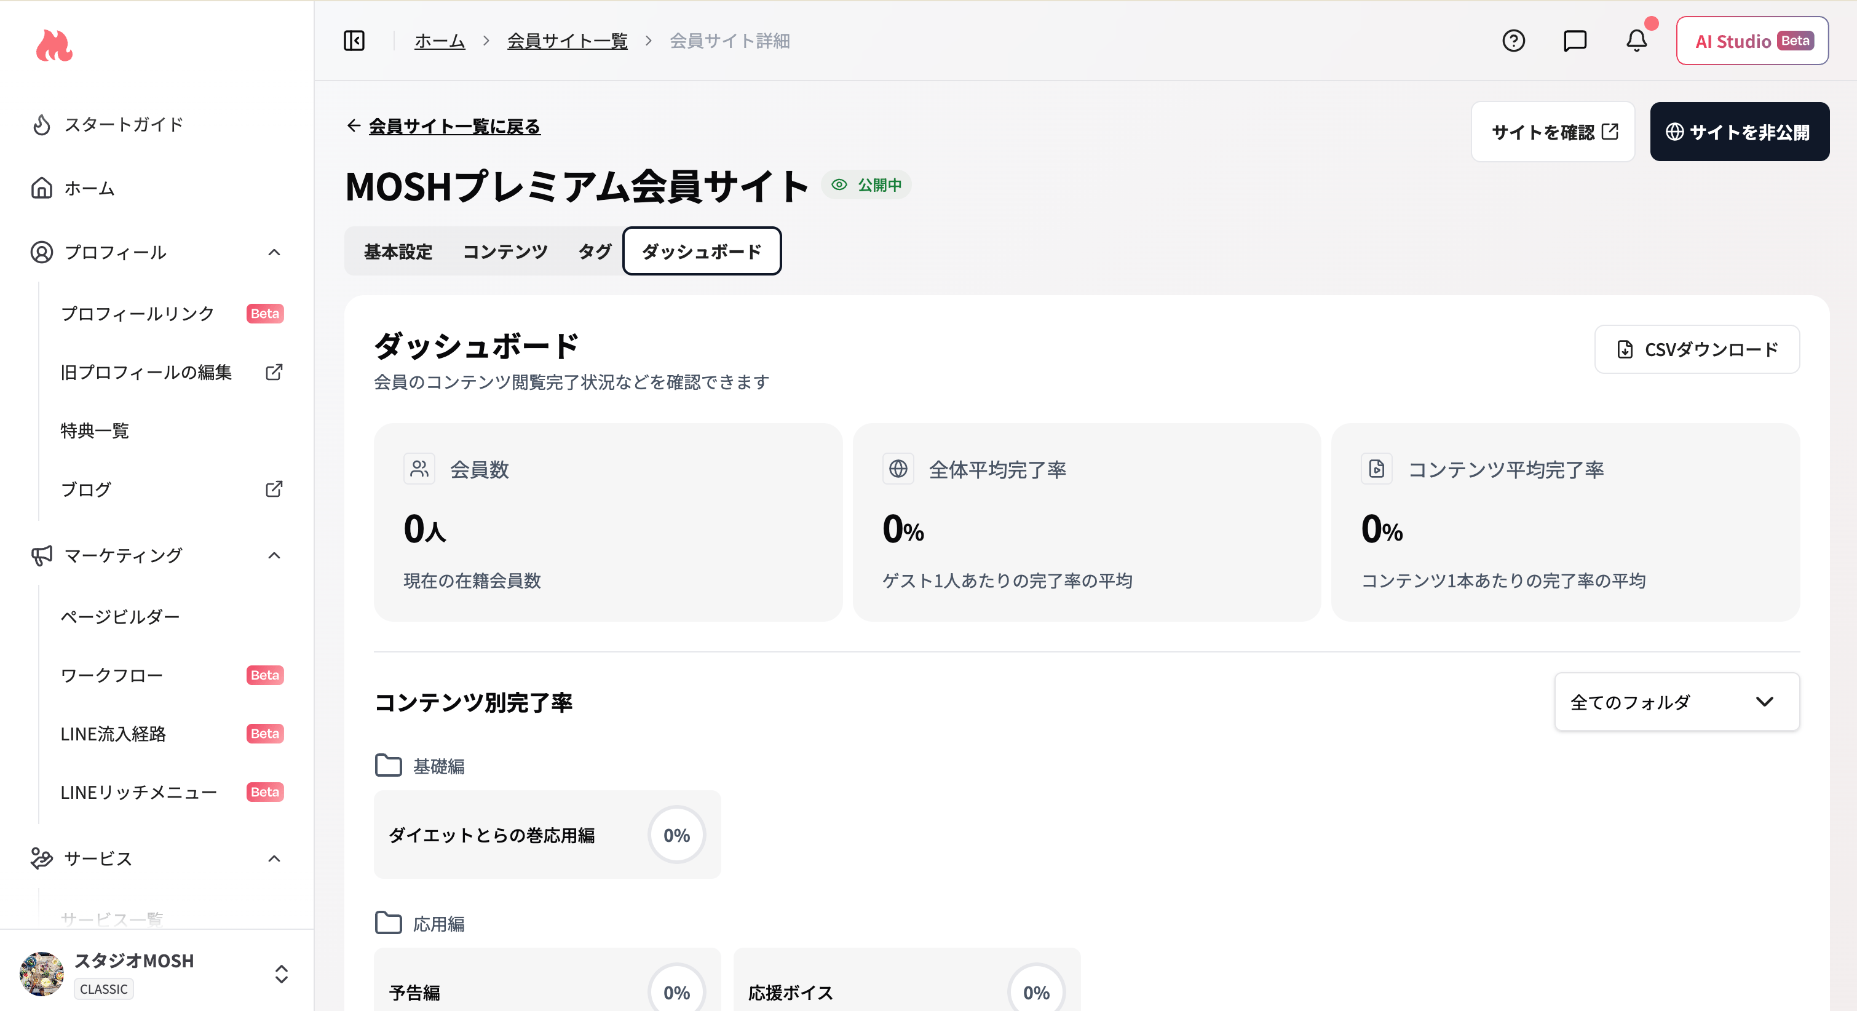Click the 公開中 status badge
The width and height of the screenshot is (1857, 1011).
pos(866,184)
